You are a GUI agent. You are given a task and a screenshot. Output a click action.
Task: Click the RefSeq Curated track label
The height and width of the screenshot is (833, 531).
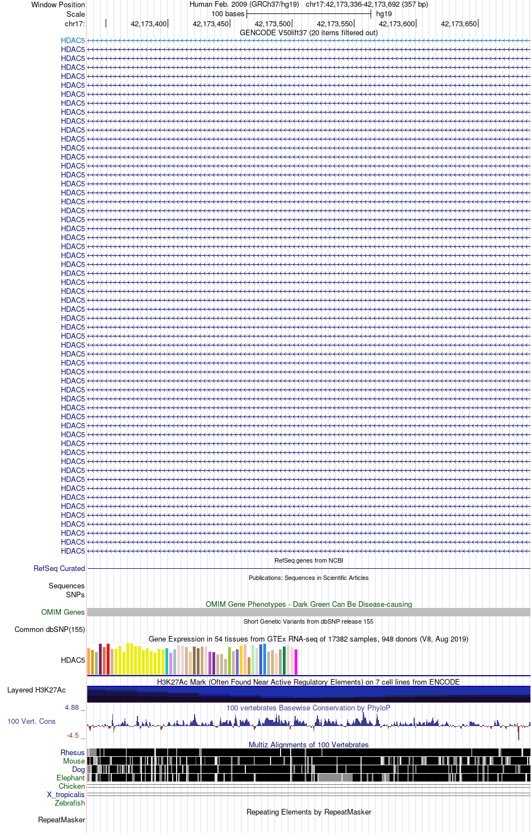[x=59, y=568]
